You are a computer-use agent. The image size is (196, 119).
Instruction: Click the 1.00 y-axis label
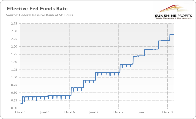click(x=14, y=77)
